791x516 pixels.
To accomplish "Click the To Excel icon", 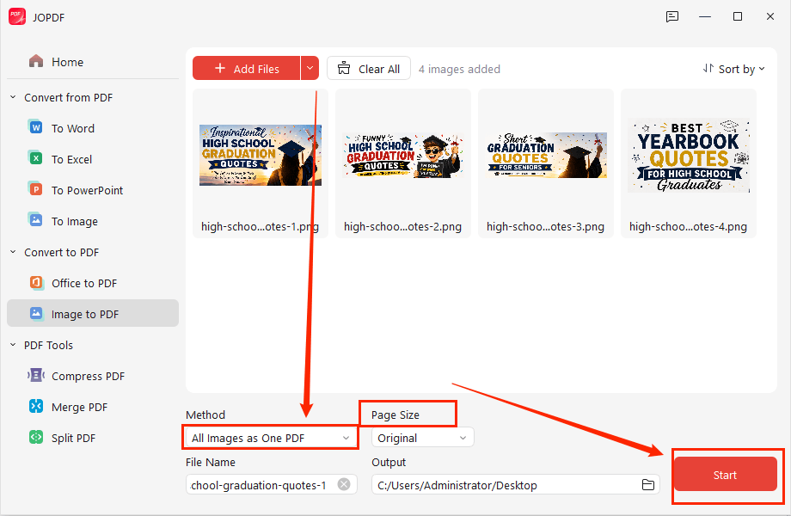I will pyautogui.click(x=36, y=158).
